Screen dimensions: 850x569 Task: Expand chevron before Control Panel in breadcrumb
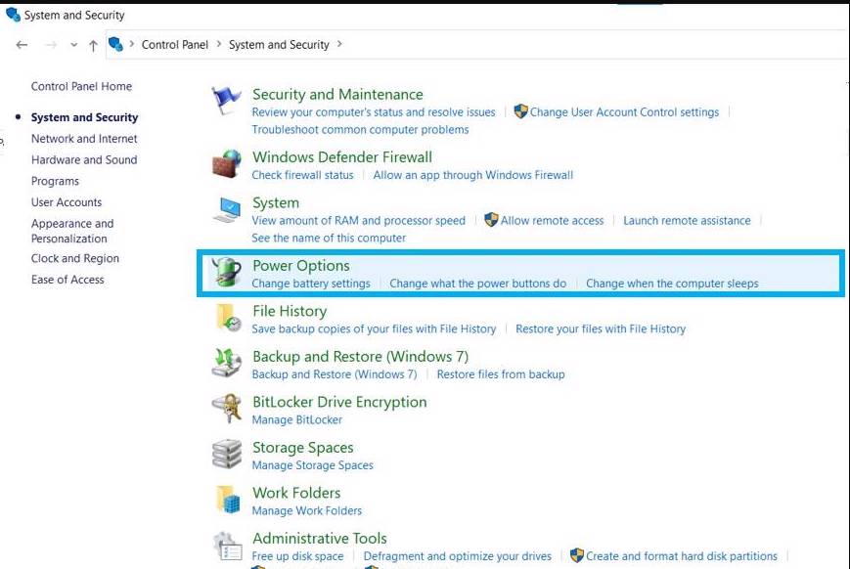tap(132, 44)
